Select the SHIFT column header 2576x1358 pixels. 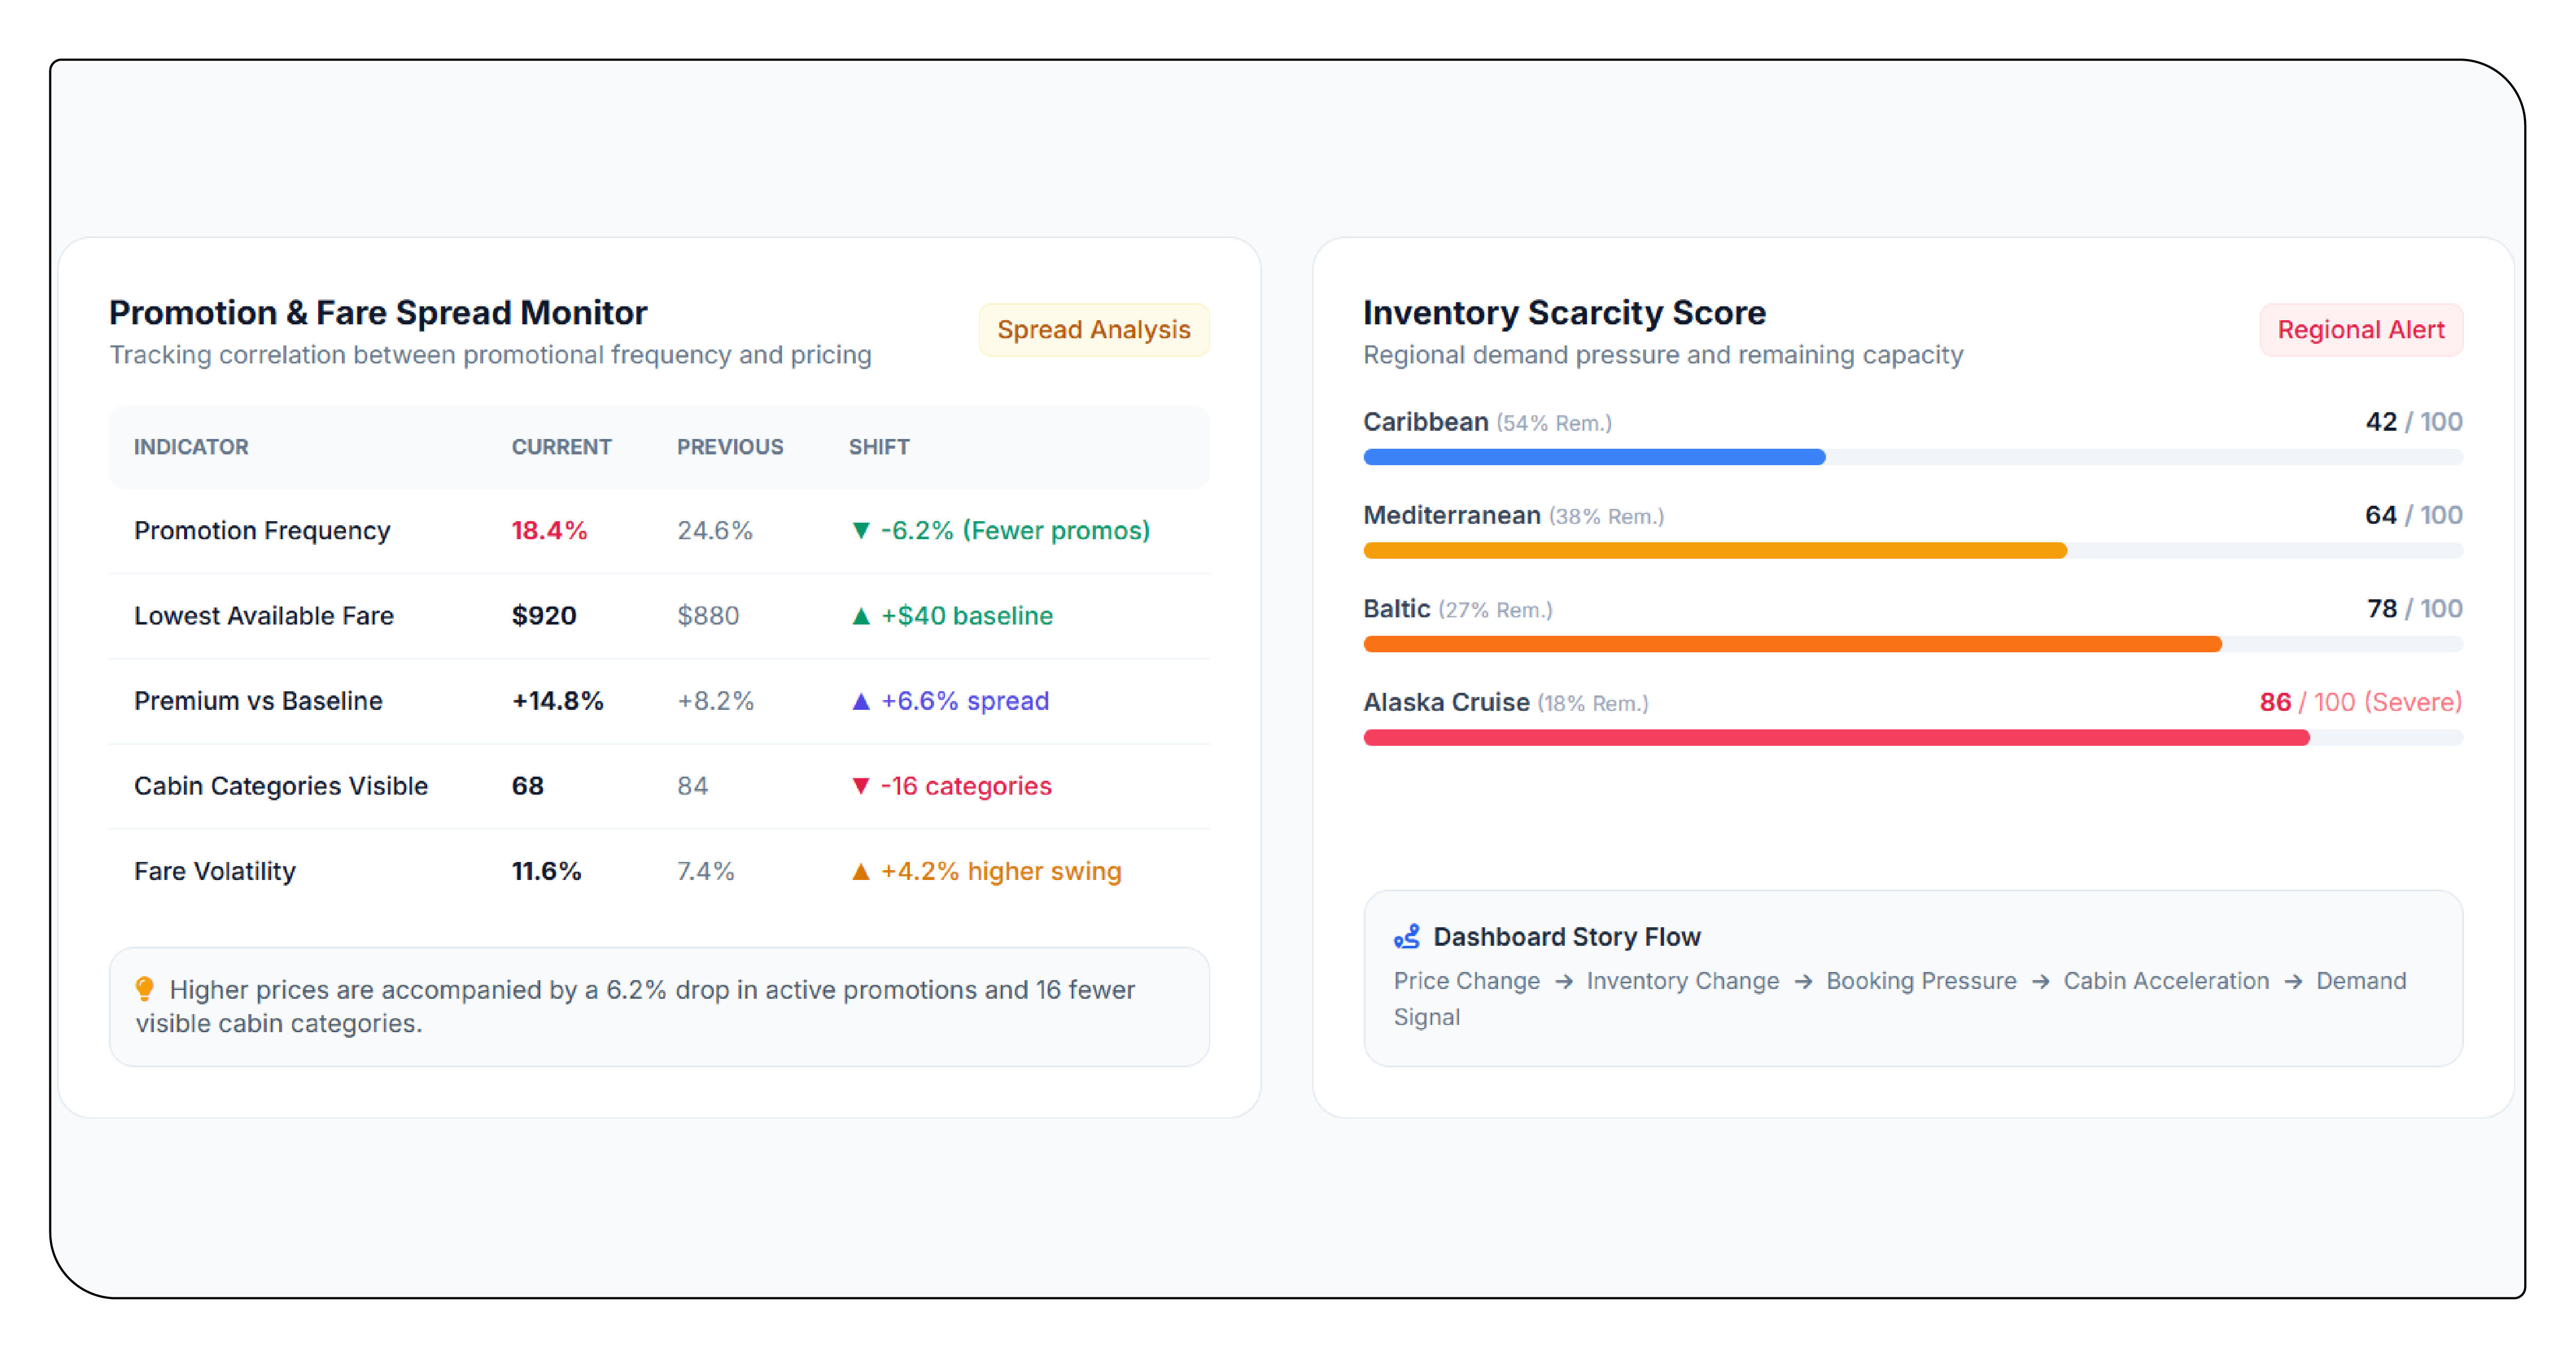point(878,446)
